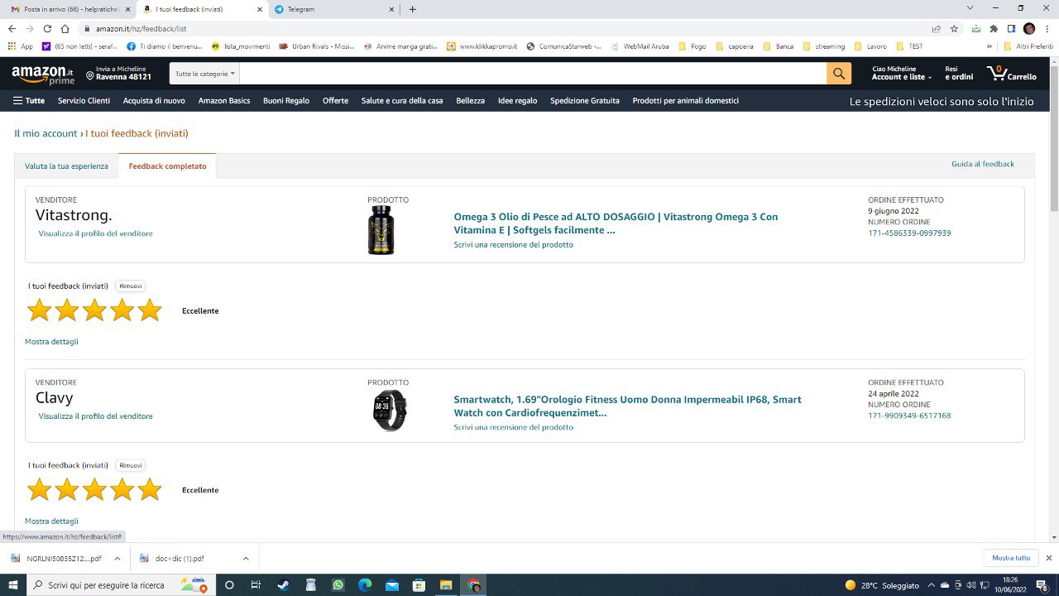Click the Omega 3 product thumbnail
Screen dimensions: 1059x596
[x=381, y=230]
